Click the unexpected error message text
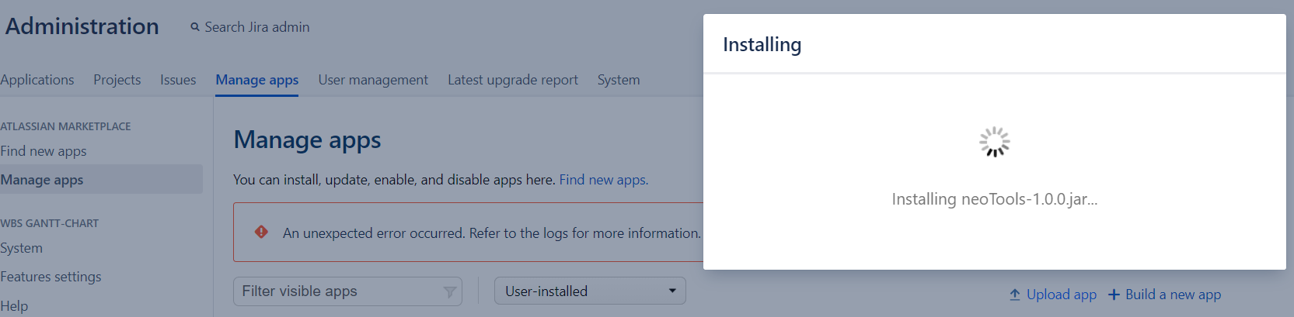The image size is (1294, 317). tap(491, 233)
